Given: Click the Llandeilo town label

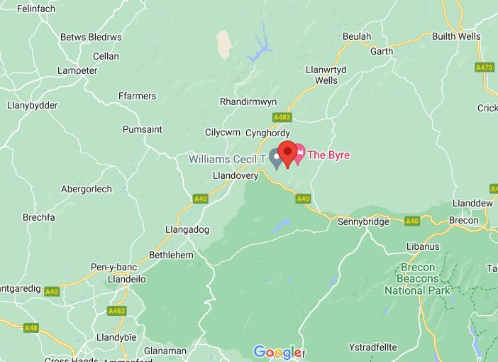Looking at the screenshot, I should click(127, 279).
